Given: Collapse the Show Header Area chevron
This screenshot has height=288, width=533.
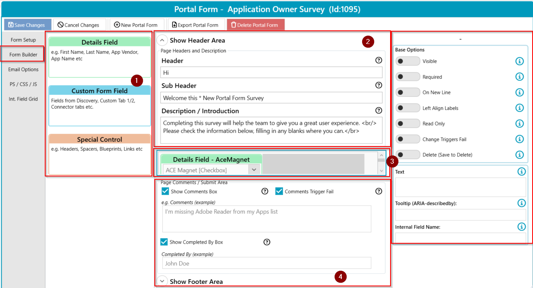Looking at the screenshot, I should coord(162,40).
